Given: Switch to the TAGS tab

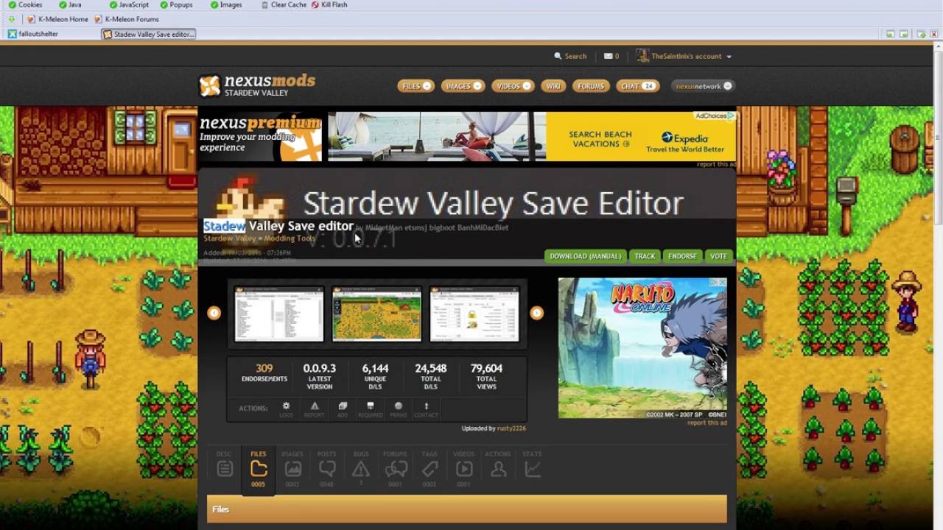Looking at the screenshot, I should [430, 468].
